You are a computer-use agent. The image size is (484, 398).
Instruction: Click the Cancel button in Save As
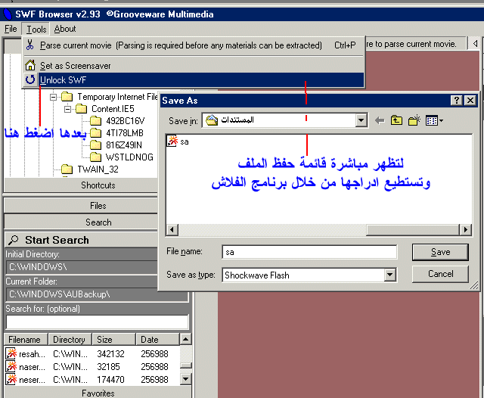[x=440, y=274]
